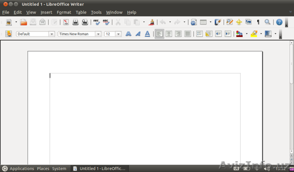Viewport: 294px width, 172px height.
Task: Click the Export as PDF icon
Action: [x=66, y=22]
